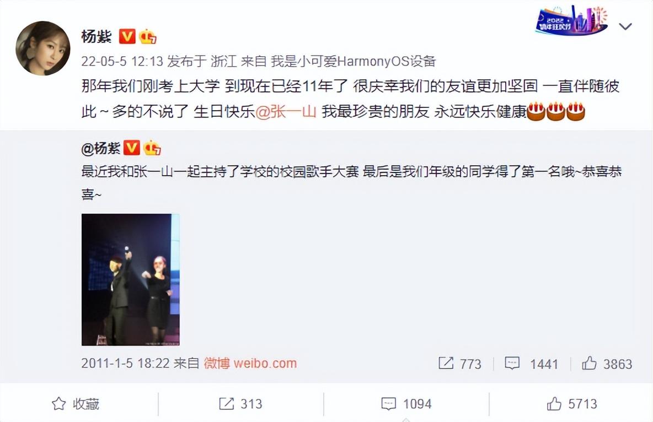Enlarge the stage performance photo thumbnail
Screen dimensions: 653x422
click(x=130, y=280)
